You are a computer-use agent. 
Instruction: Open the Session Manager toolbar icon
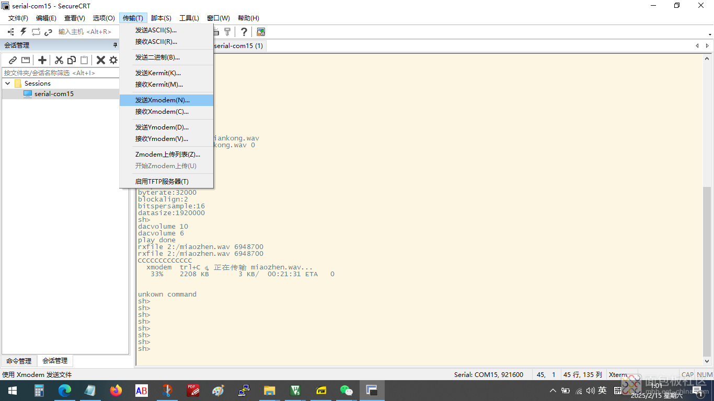[10, 32]
